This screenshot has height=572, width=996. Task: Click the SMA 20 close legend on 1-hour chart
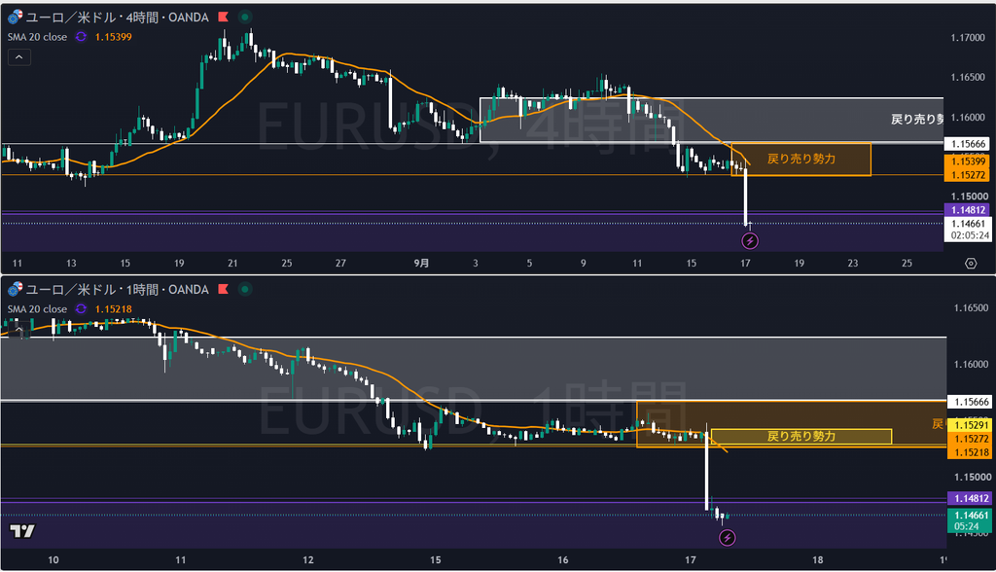click(x=38, y=309)
